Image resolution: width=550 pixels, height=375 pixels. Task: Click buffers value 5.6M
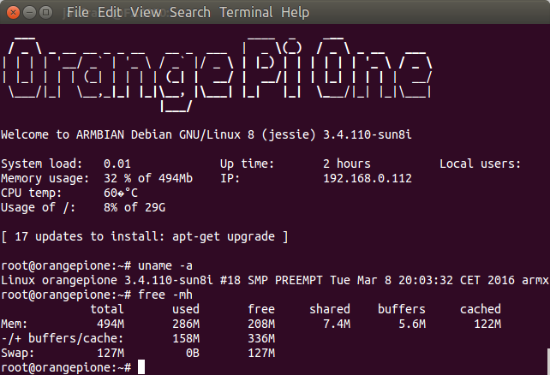[x=412, y=324]
